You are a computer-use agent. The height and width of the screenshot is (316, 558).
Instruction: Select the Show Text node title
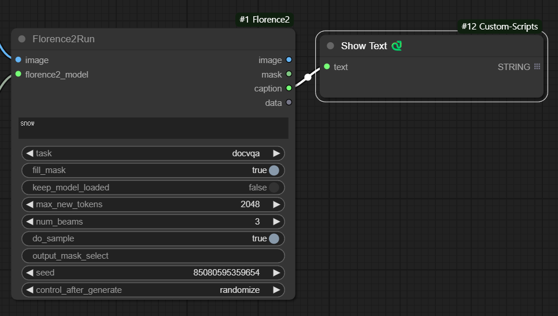[x=364, y=46]
